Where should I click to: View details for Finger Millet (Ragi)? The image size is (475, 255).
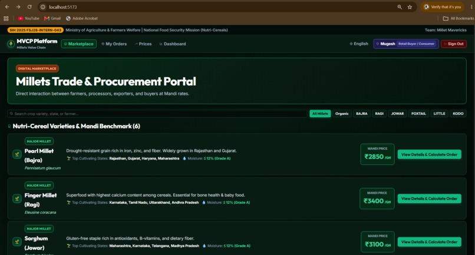coord(429,198)
